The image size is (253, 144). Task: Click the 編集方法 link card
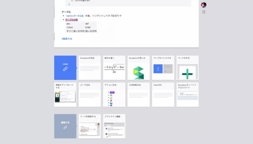tap(65, 126)
